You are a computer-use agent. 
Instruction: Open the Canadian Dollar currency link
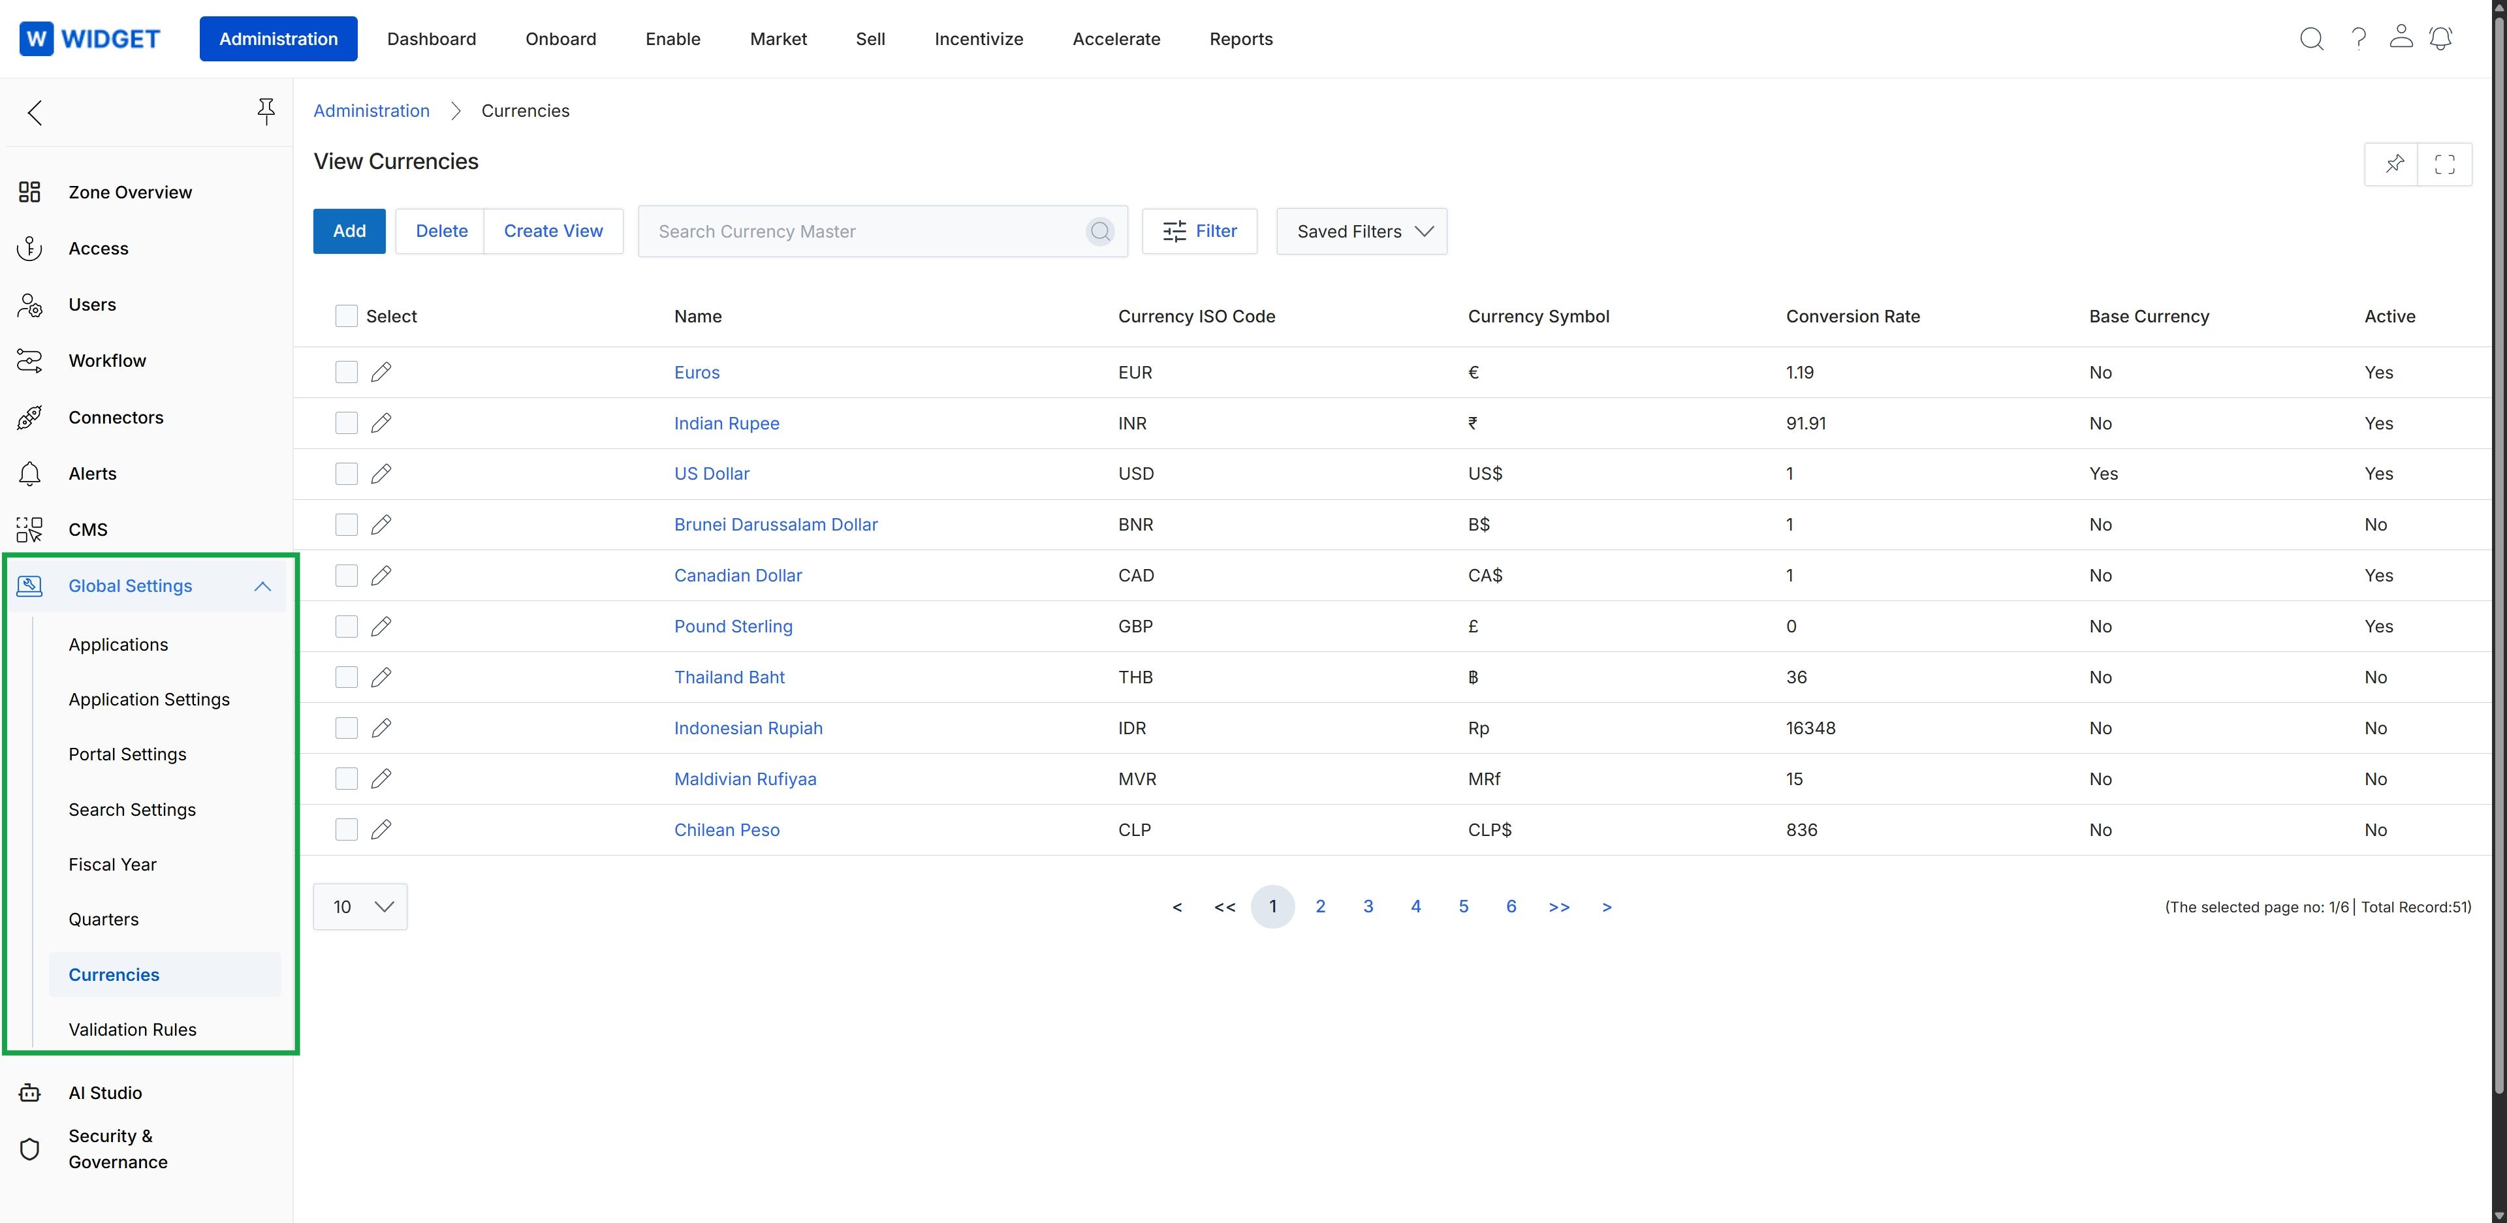pyautogui.click(x=738, y=576)
